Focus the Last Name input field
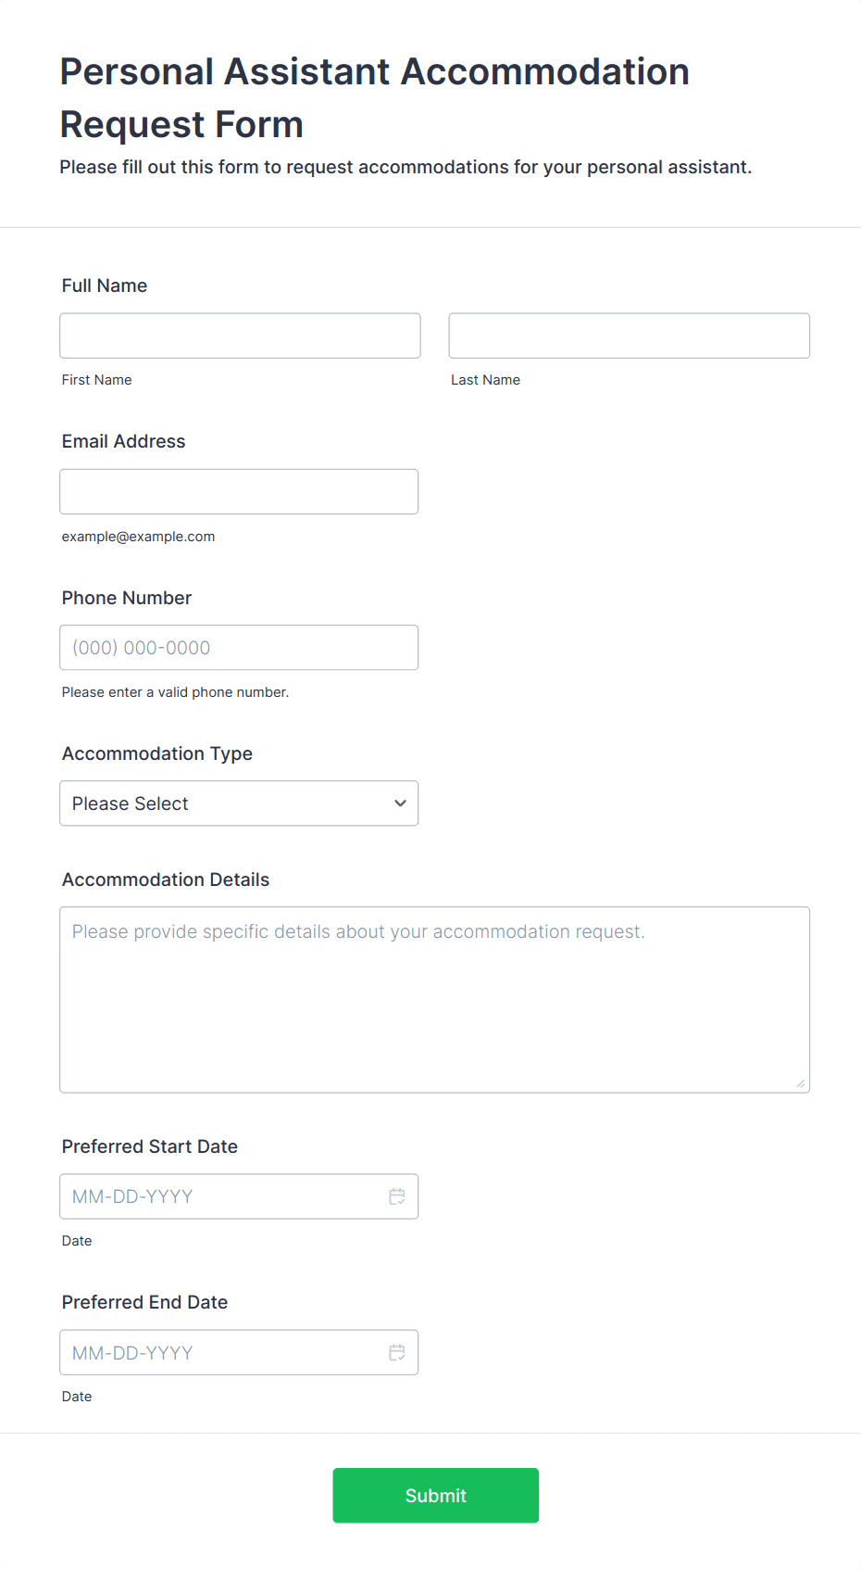 click(x=630, y=335)
